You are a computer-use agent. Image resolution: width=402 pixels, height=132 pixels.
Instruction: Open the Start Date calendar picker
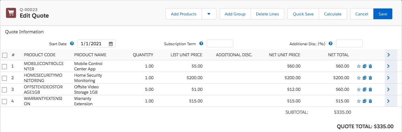(x=111, y=44)
